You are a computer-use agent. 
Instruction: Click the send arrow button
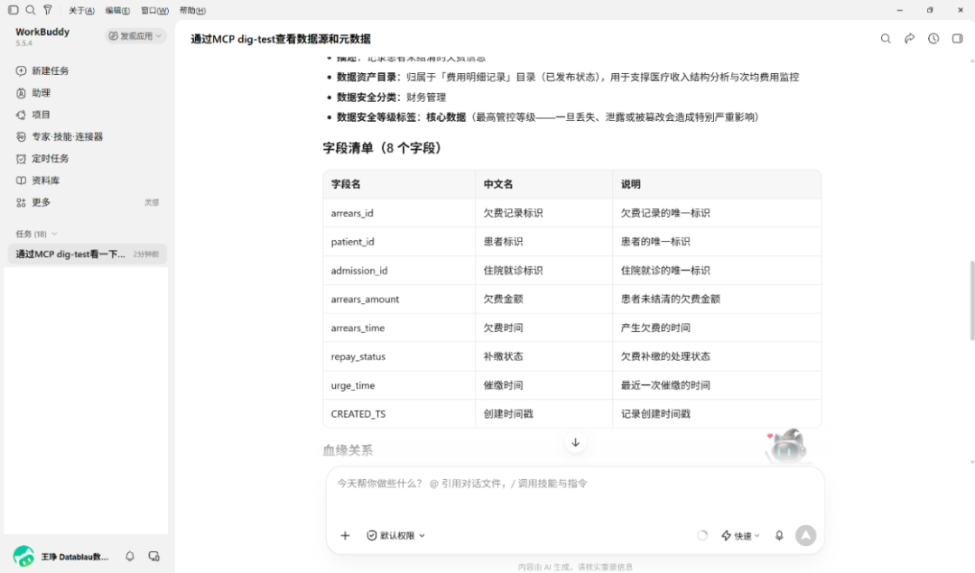(x=806, y=536)
